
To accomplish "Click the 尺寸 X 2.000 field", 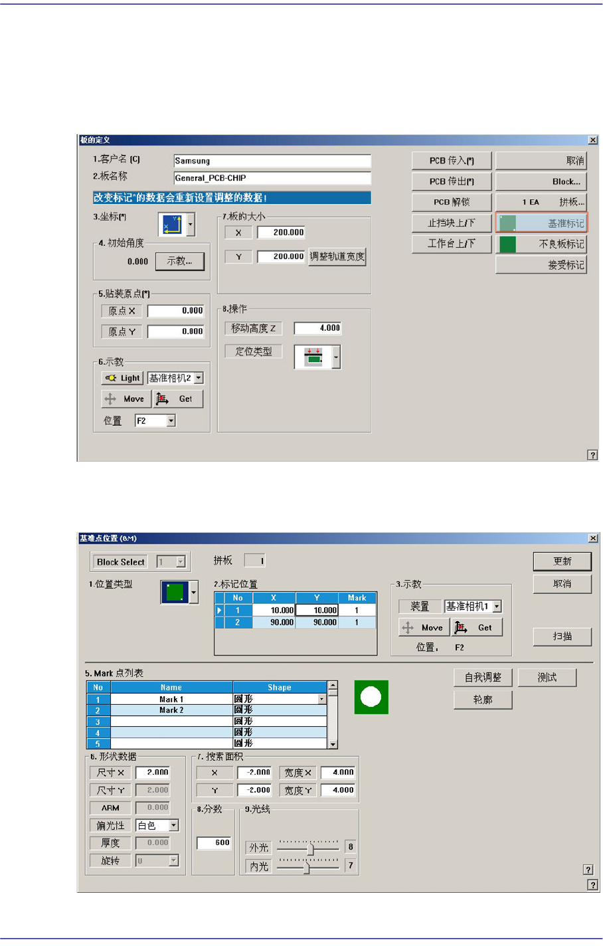I will click(153, 773).
